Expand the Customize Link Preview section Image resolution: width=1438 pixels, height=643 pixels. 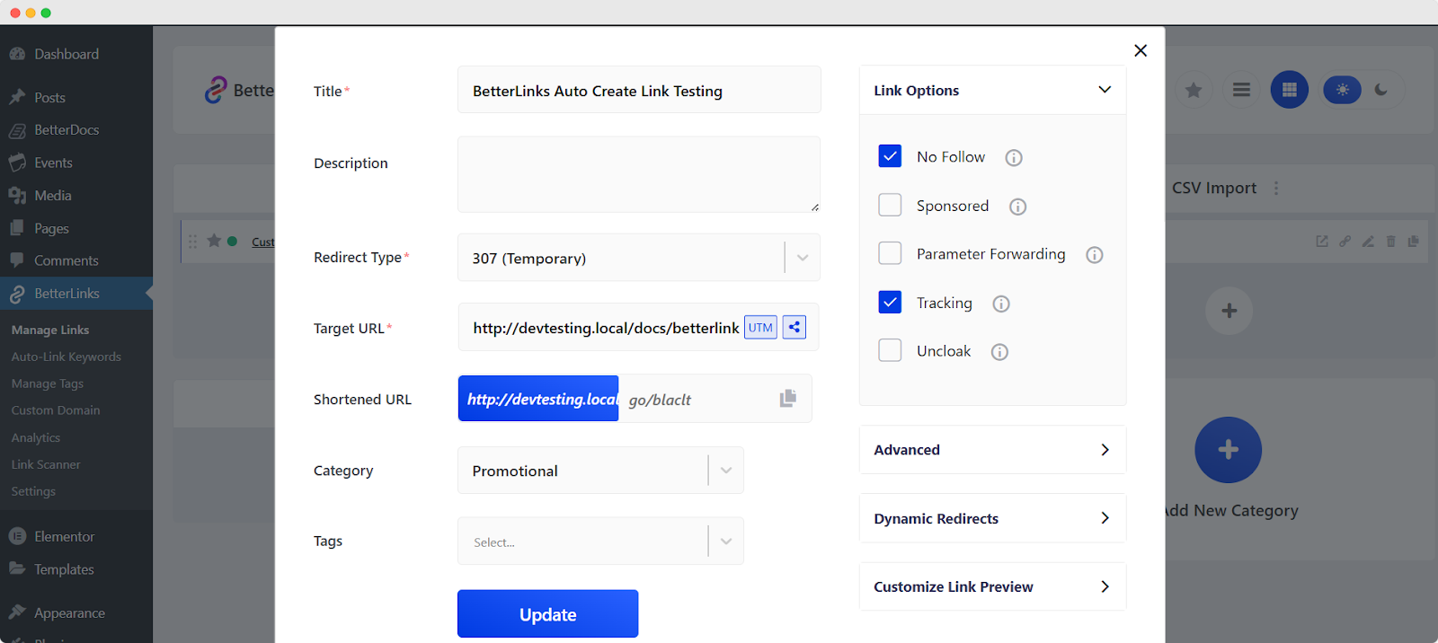pyautogui.click(x=992, y=586)
